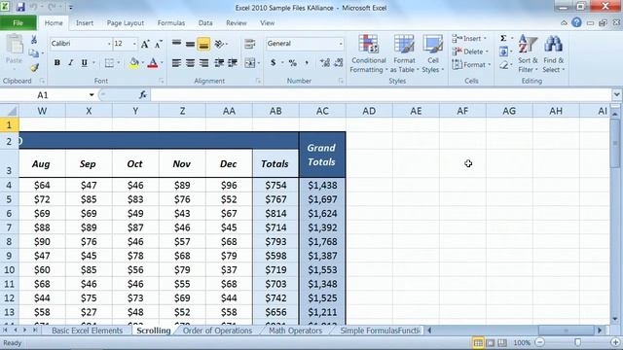Screen dimensions: 623x350
Task: Open Conditional Formatting menu
Action: (x=368, y=53)
